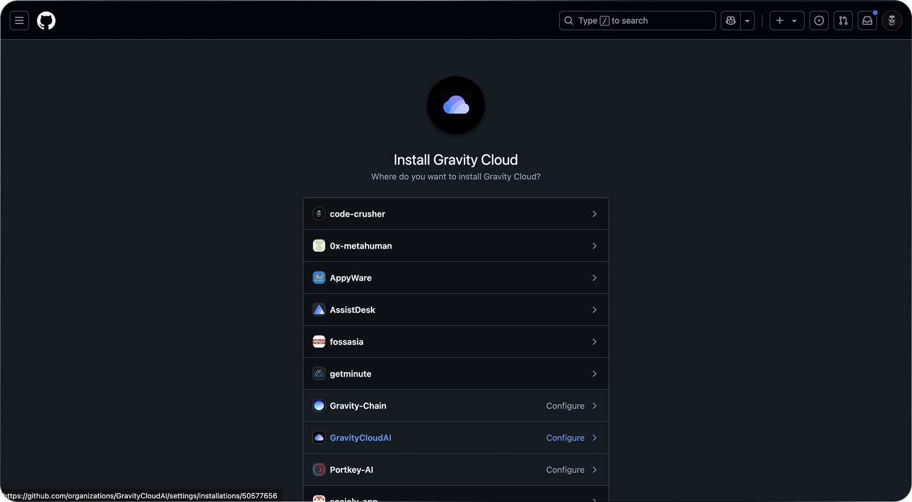The width and height of the screenshot is (912, 502).
Task: Click Configure for Portkey-AI
Action: click(565, 469)
